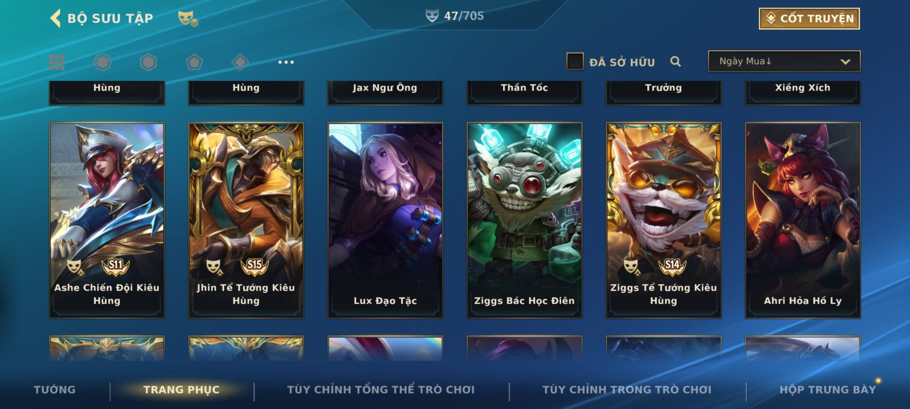This screenshot has width=910, height=409.
Task: Open the Tùy Chỉnh Tổng Thể Trò Chơi tab
Action: click(381, 389)
